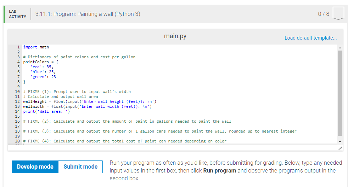The height and width of the screenshot is (187, 348).
Task: Click the wallwidth input line
Action: tap(88, 106)
